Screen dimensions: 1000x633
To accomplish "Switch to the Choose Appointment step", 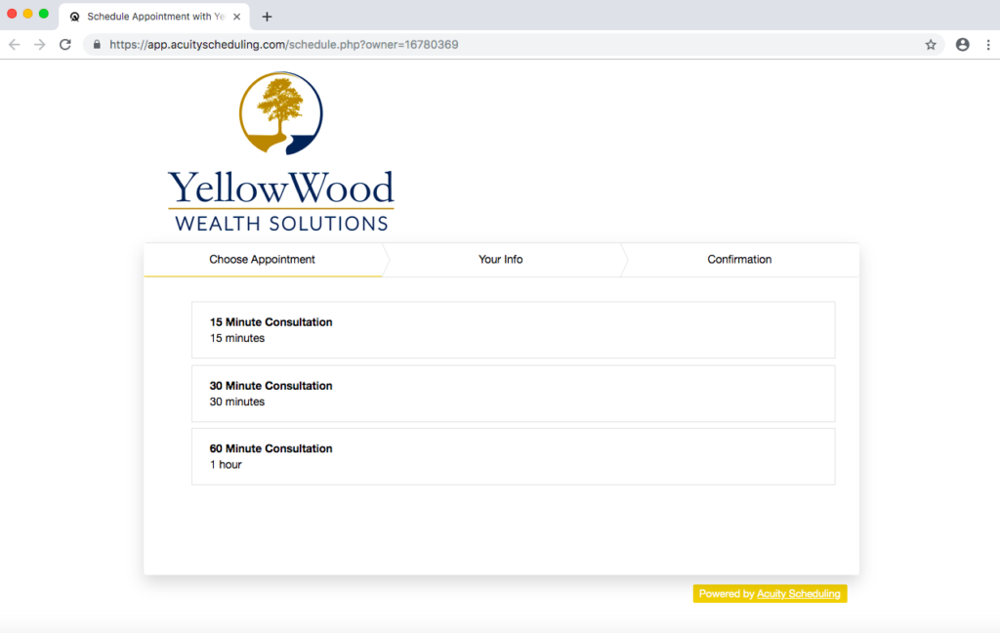I will [262, 260].
